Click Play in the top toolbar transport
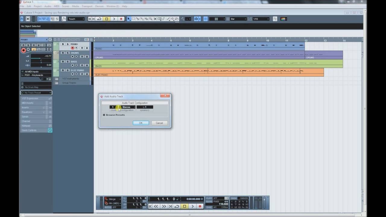 (114, 19)
